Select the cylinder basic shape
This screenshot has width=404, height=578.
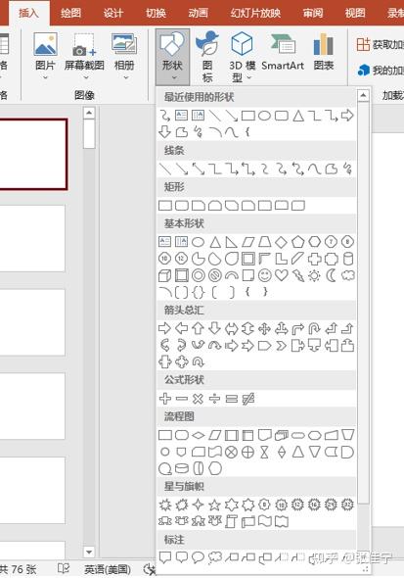(347, 259)
